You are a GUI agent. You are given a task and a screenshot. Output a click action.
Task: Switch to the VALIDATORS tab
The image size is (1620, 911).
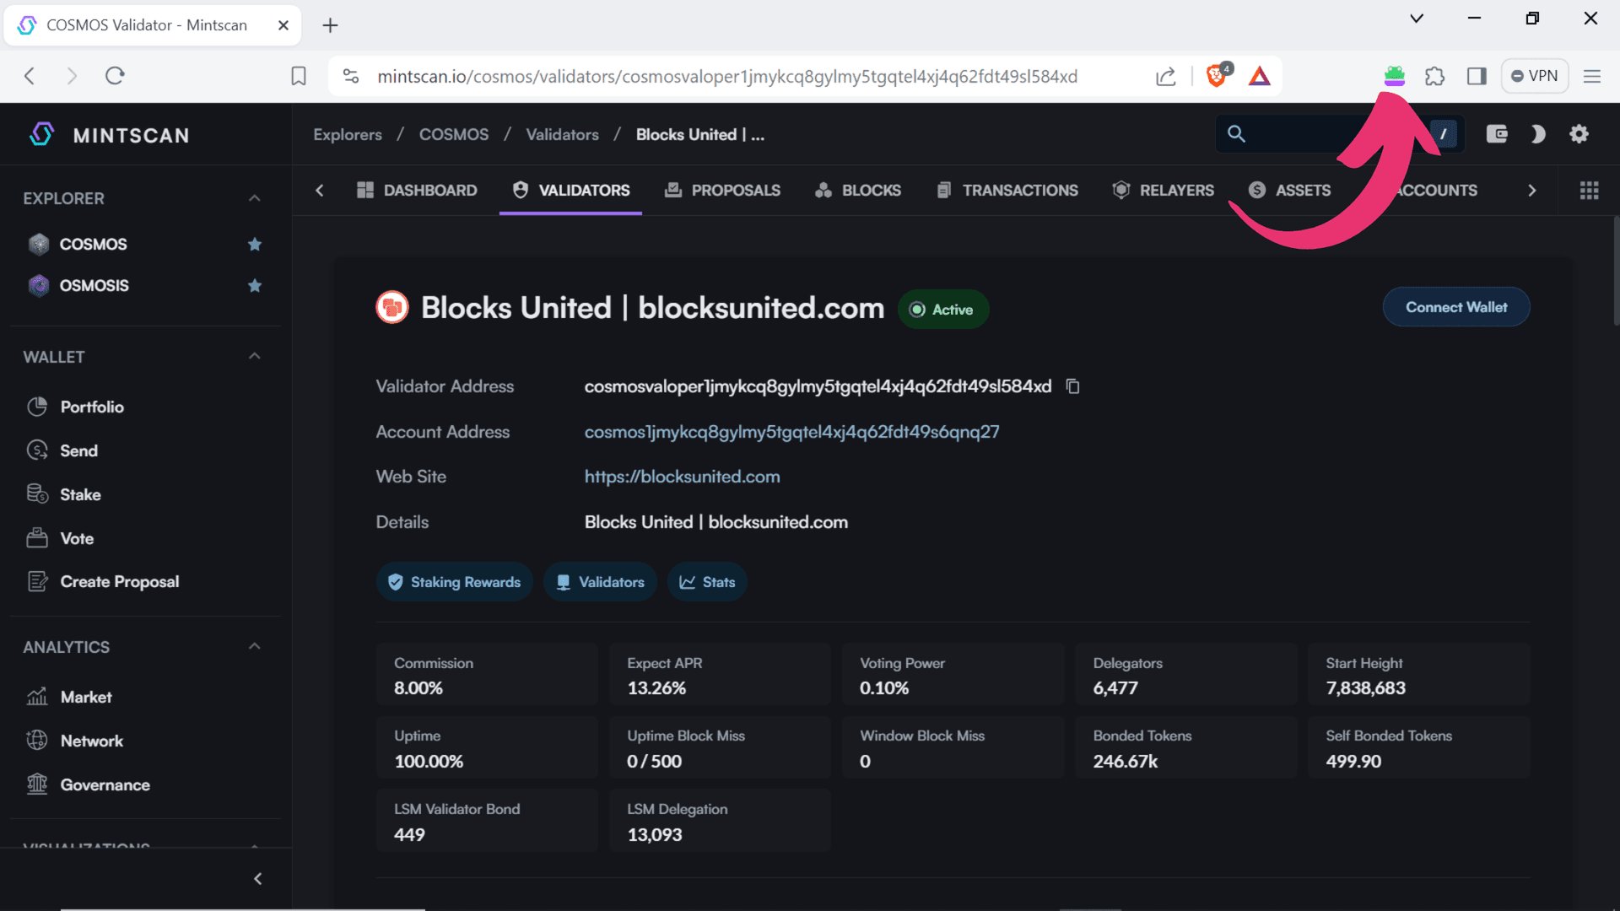[x=571, y=191]
